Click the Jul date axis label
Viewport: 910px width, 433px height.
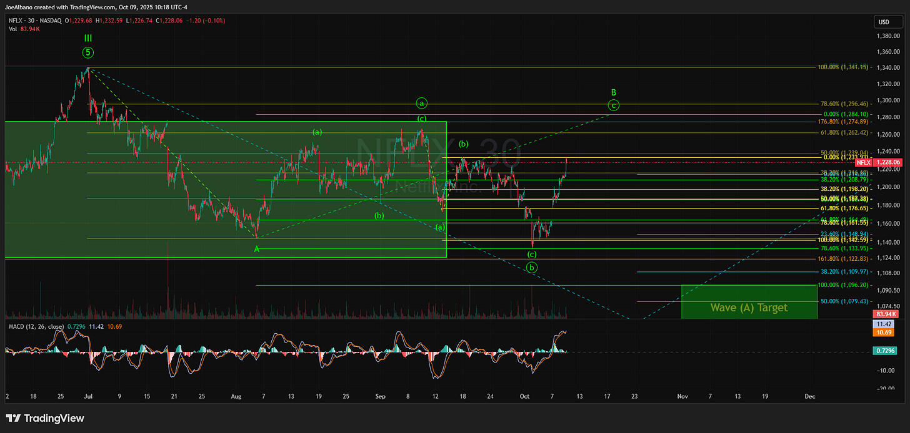point(87,396)
